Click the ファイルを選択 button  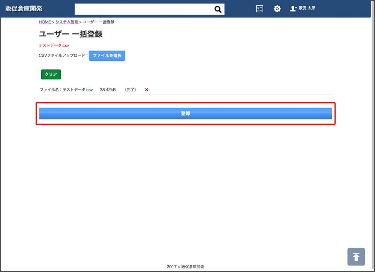(x=107, y=55)
